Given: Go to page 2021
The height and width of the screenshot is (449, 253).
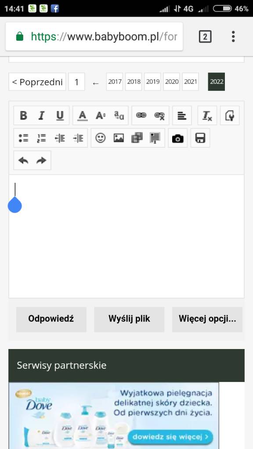Looking at the screenshot, I should pos(191,82).
